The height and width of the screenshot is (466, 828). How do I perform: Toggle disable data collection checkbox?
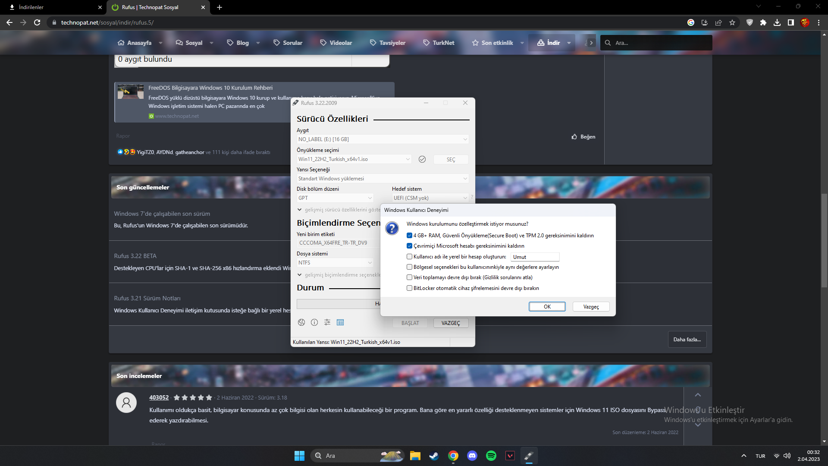[409, 277]
